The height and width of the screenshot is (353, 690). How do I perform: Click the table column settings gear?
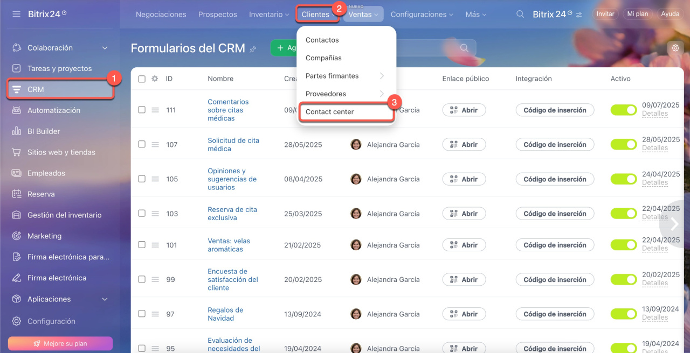pos(155,79)
